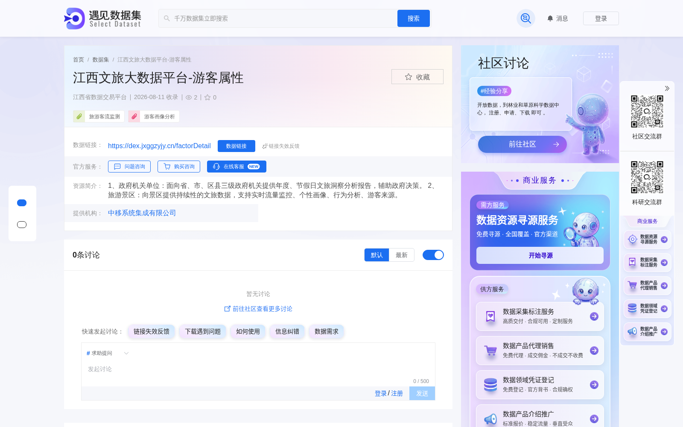
Task: Click the star favorites count icon
Action: click(x=207, y=97)
